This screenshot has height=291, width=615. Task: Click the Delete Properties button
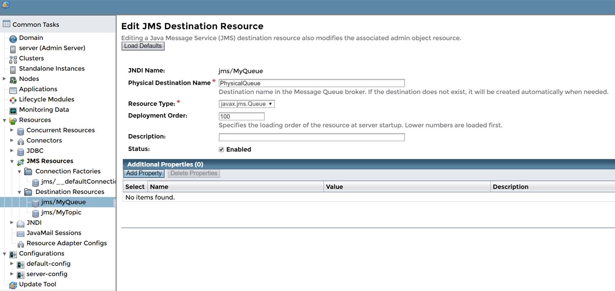(x=194, y=173)
